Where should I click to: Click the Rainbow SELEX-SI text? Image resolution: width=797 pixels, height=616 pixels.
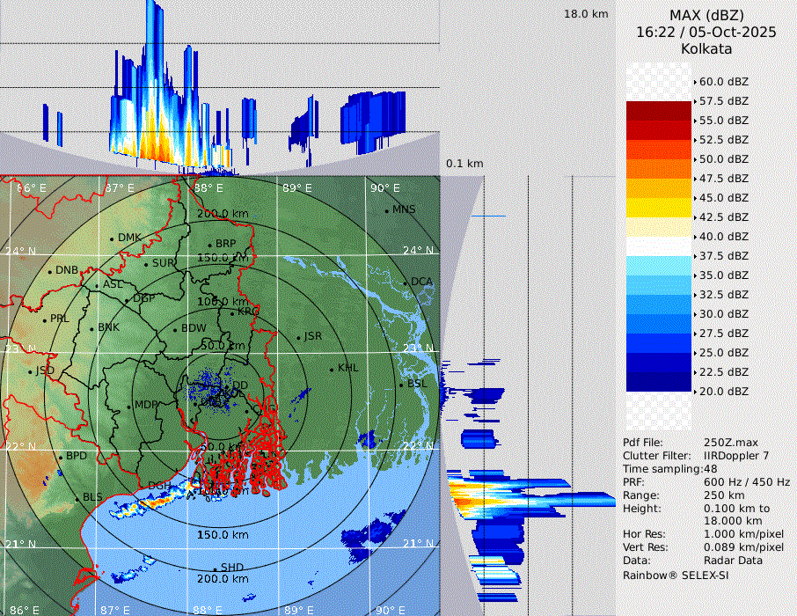pos(676,575)
